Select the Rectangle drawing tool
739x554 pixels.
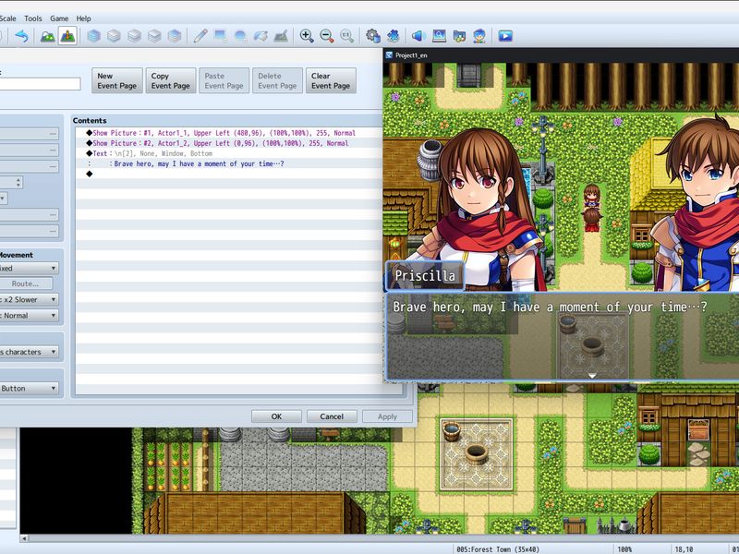(x=220, y=36)
